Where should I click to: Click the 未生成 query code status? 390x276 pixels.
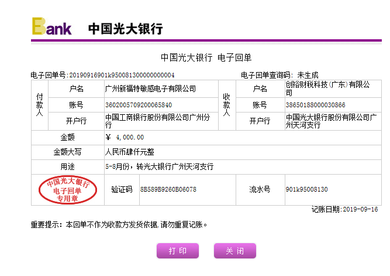pyautogui.click(x=308, y=75)
